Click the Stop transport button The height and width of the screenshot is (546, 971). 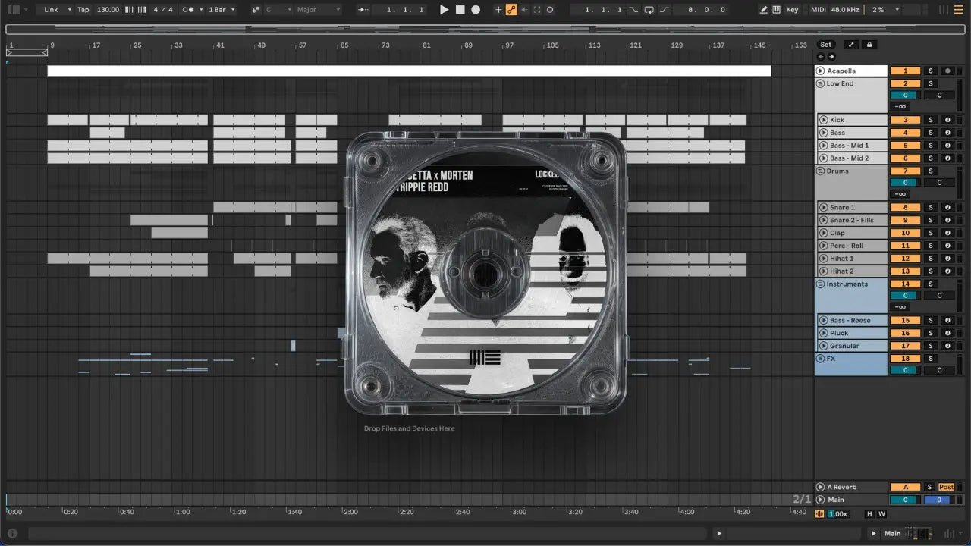click(x=460, y=10)
